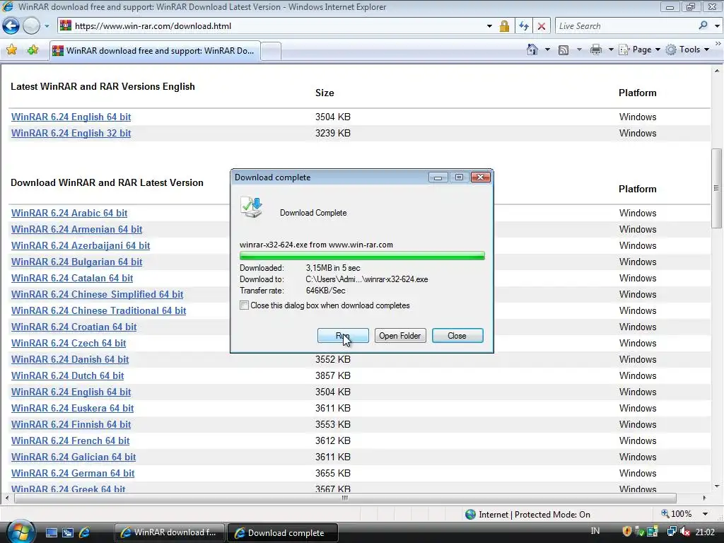Open the Tools menu
Viewport: 724px width, 543px height.
click(x=687, y=49)
